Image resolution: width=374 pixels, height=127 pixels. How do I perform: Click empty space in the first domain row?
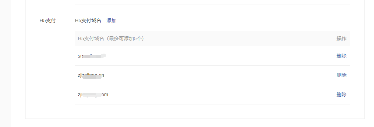215,56
